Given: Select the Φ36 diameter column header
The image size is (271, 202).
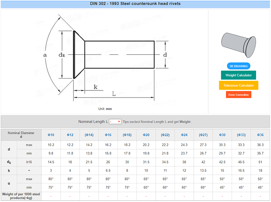Looking at the screenshot, I should click(x=260, y=135).
